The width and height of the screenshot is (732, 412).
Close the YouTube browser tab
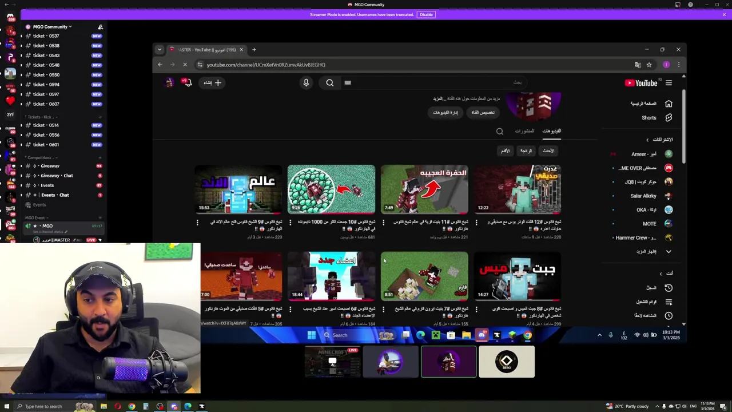(241, 50)
